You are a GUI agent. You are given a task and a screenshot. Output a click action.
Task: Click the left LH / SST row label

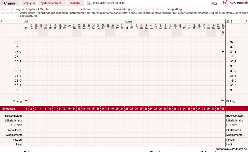point(17,125)
